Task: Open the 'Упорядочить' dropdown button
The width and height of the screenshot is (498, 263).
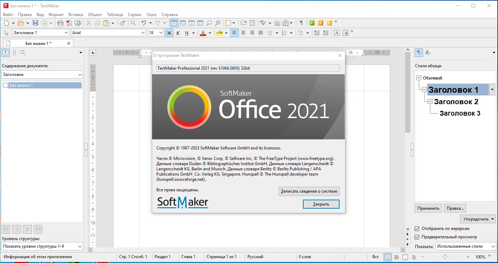Action: click(x=478, y=219)
